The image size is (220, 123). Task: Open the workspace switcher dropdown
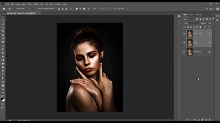(212, 9)
